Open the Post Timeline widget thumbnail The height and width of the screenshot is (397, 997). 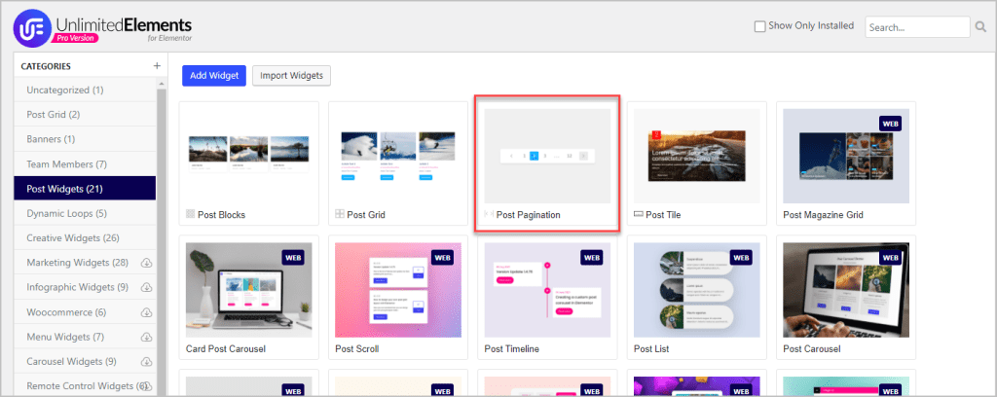point(547,290)
